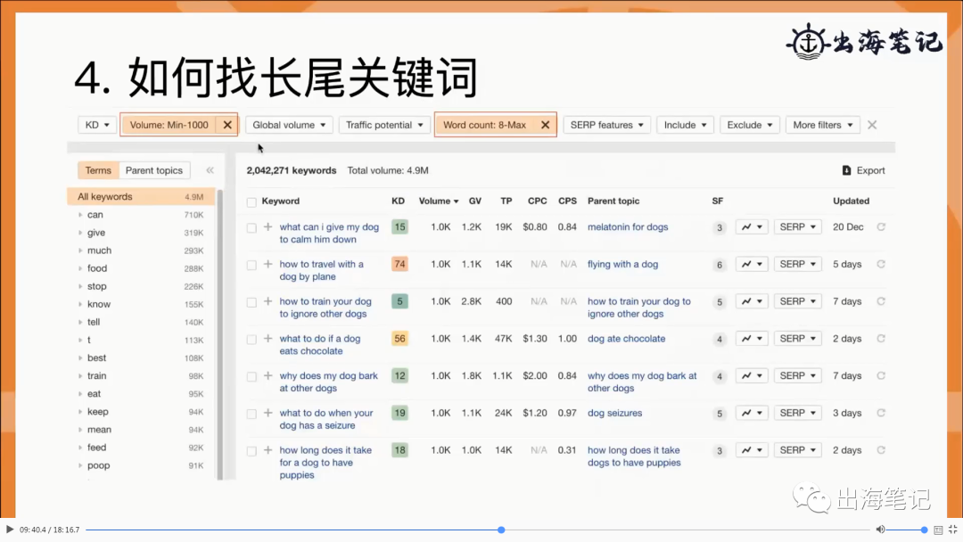Click the sidebar vertical scrollbar
The height and width of the screenshot is (542, 963).
pyautogui.click(x=220, y=334)
